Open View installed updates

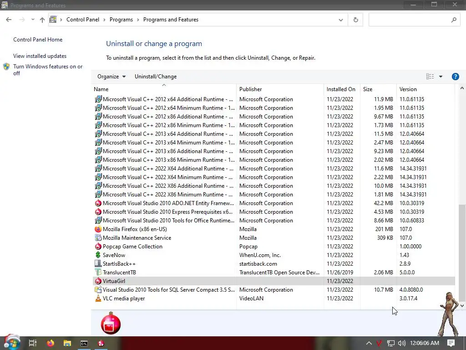click(40, 56)
